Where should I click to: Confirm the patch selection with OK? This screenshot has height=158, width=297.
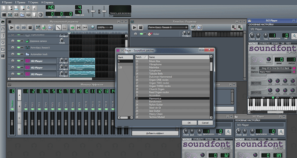tap(189, 123)
